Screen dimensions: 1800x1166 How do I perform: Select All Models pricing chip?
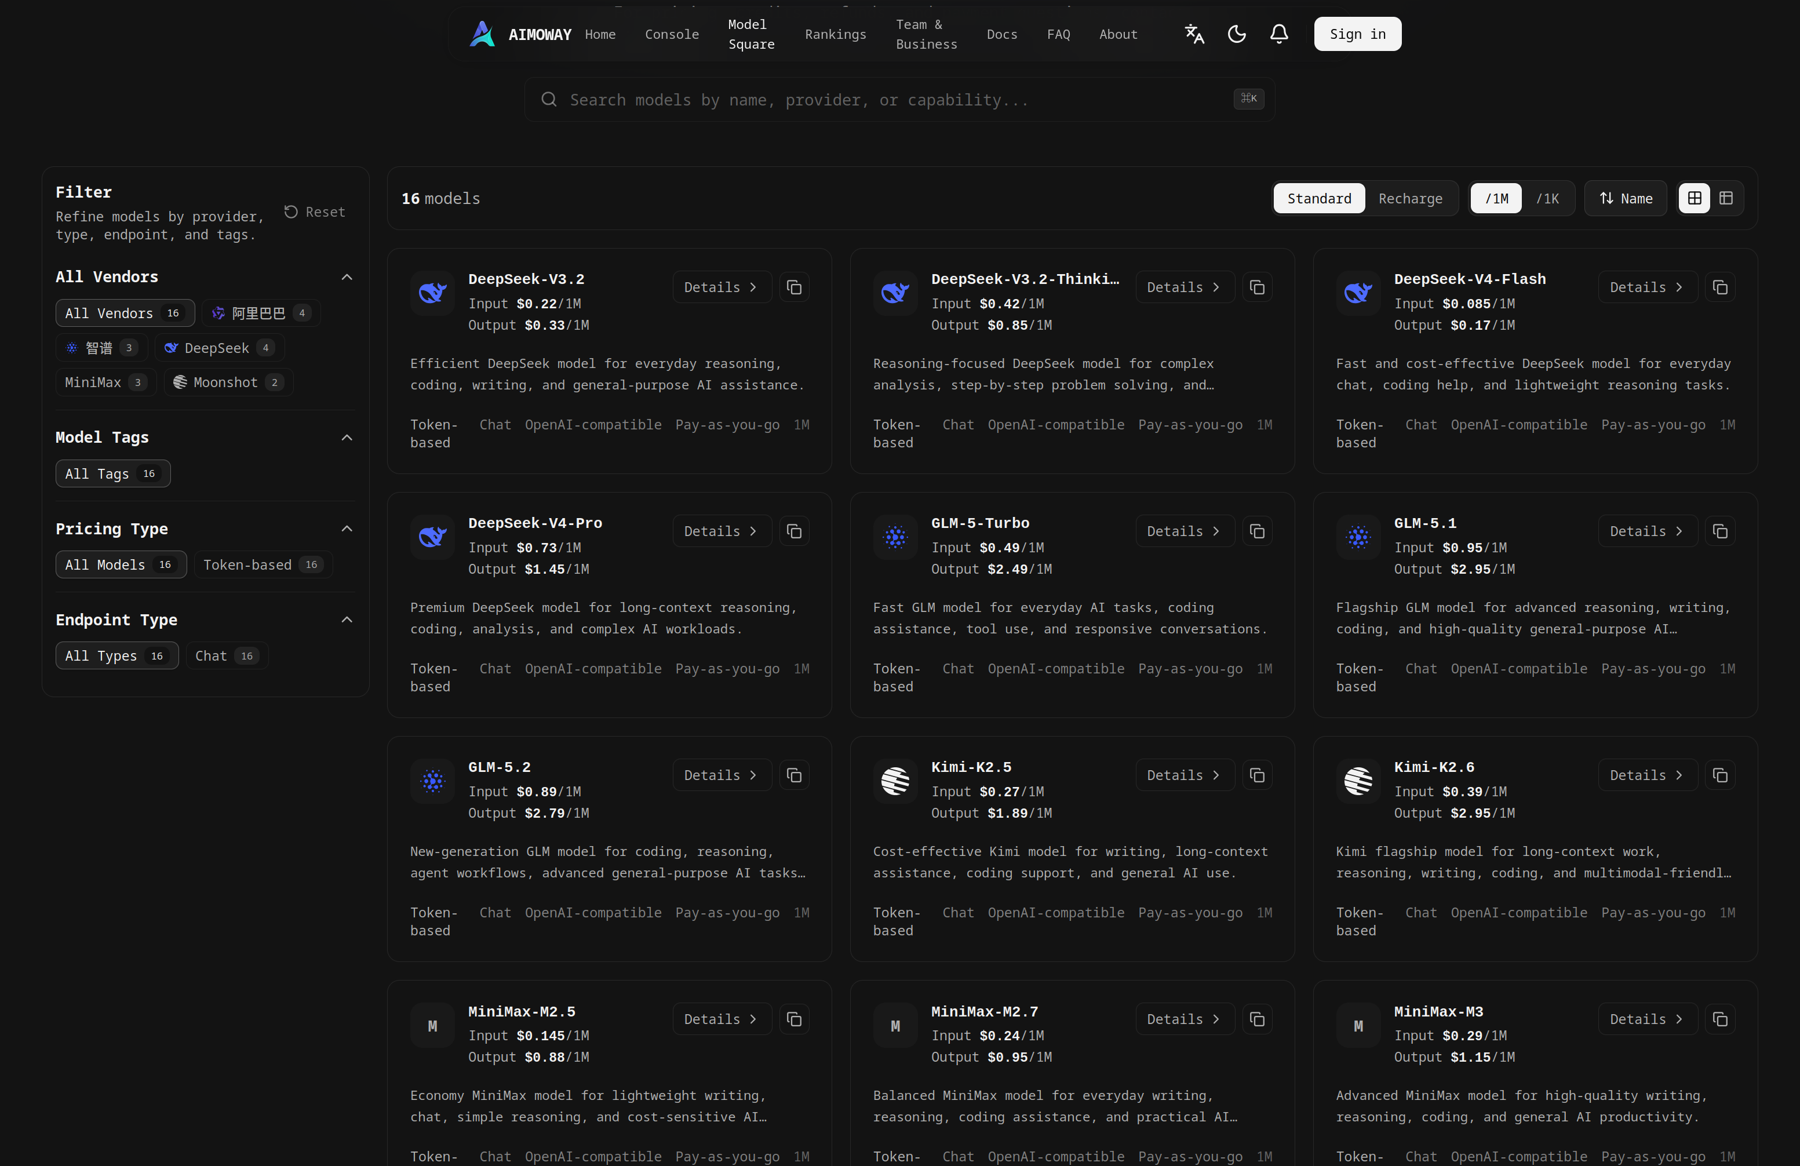[121, 565]
